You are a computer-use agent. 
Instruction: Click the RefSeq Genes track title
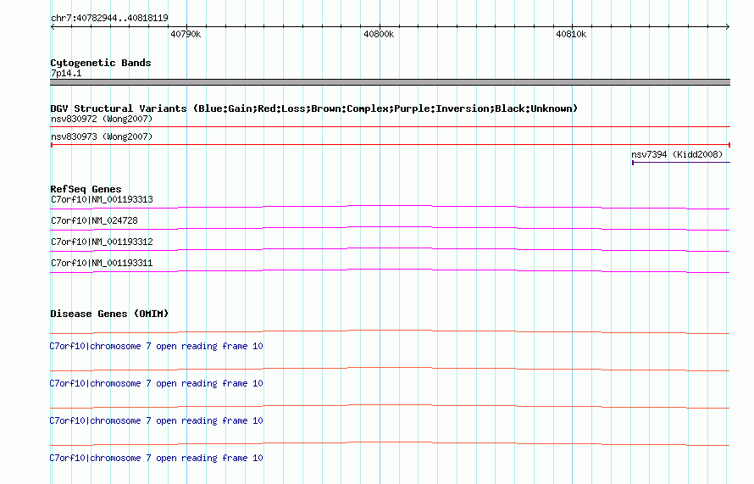(86, 189)
